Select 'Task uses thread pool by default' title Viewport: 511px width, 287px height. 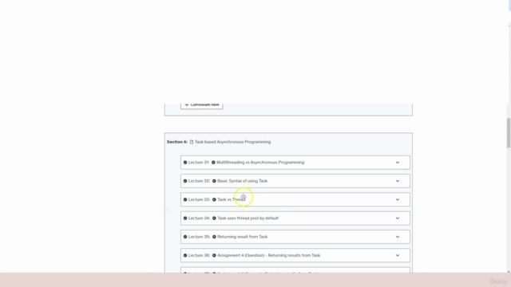coord(248,218)
